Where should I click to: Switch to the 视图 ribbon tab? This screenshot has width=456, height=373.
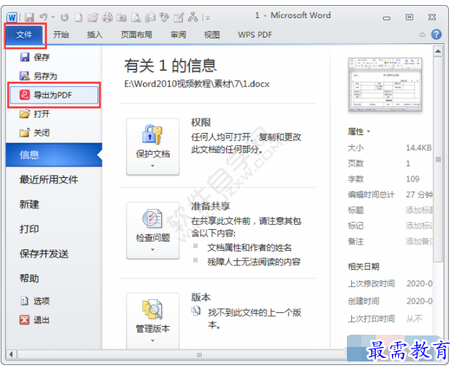(212, 35)
